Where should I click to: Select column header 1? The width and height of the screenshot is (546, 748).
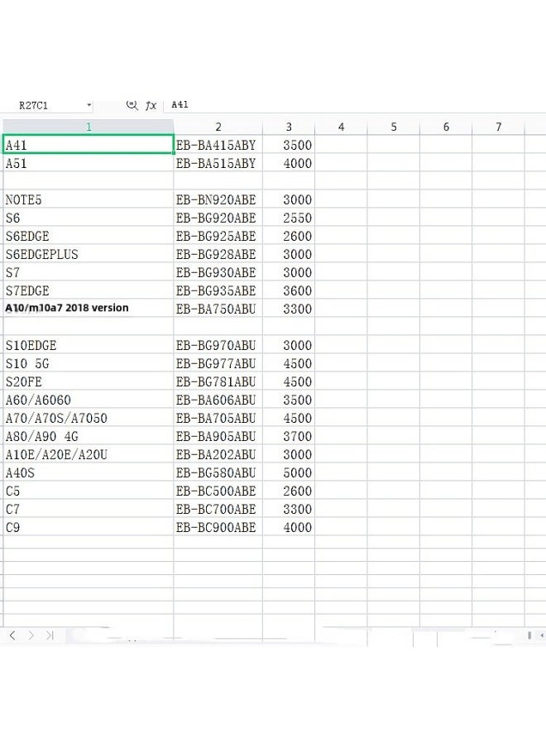(x=89, y=127)
